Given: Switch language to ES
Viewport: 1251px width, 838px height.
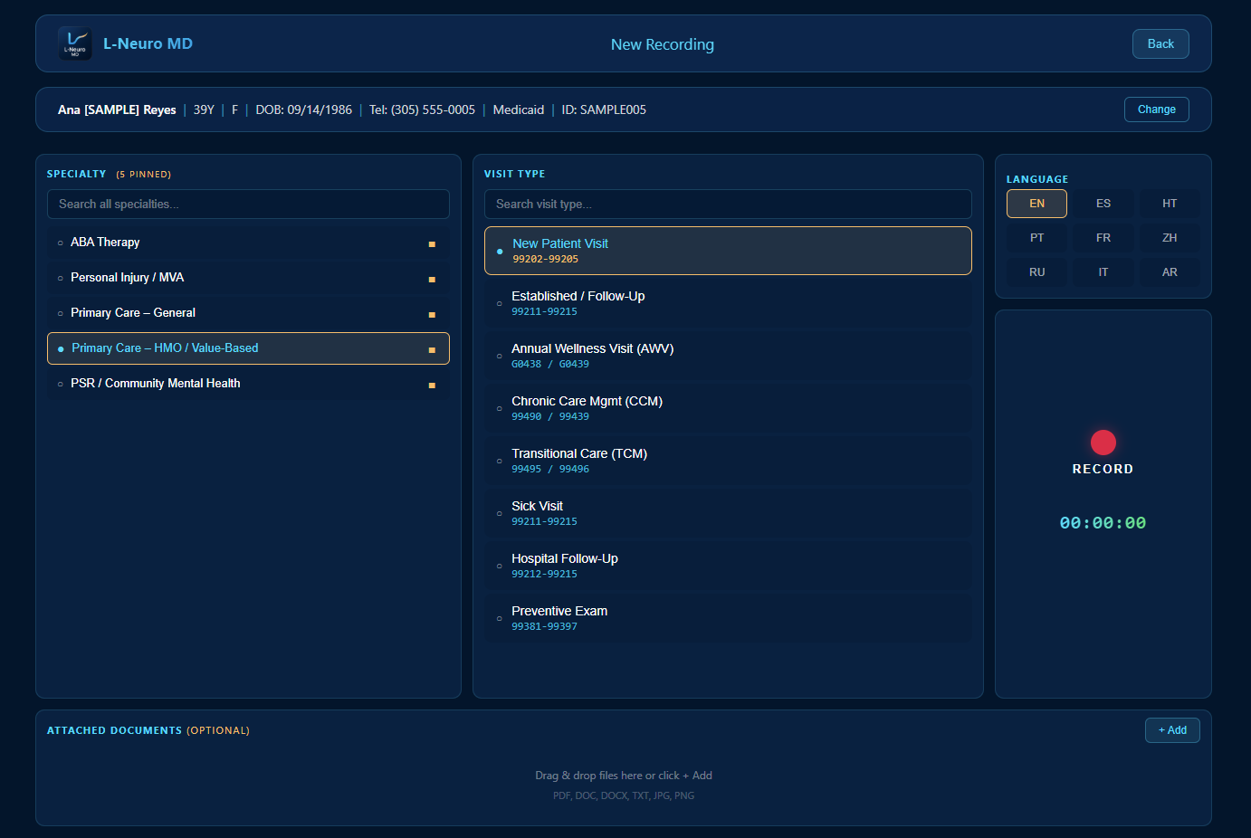Looking at the screenshot, I should (1103, 204).
